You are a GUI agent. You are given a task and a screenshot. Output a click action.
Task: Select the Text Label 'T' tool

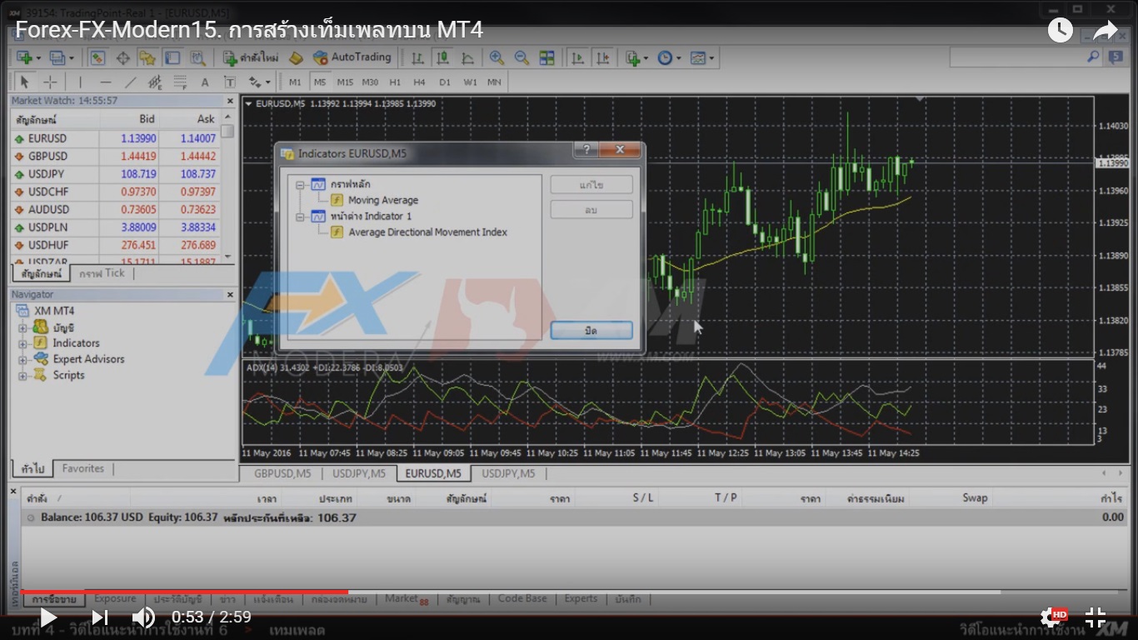(x=230, y=82)
